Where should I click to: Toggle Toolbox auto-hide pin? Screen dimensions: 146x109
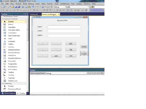click(x=25, y=14)
